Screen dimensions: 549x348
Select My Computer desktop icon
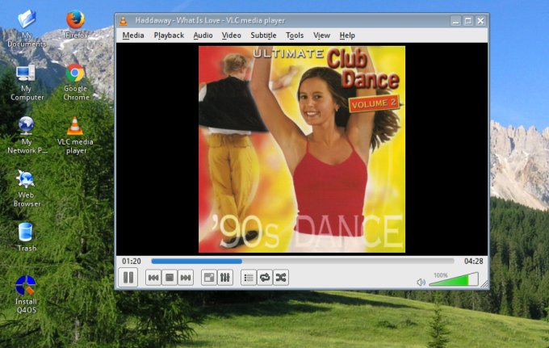pyautogui.click(x=27, y=82)
